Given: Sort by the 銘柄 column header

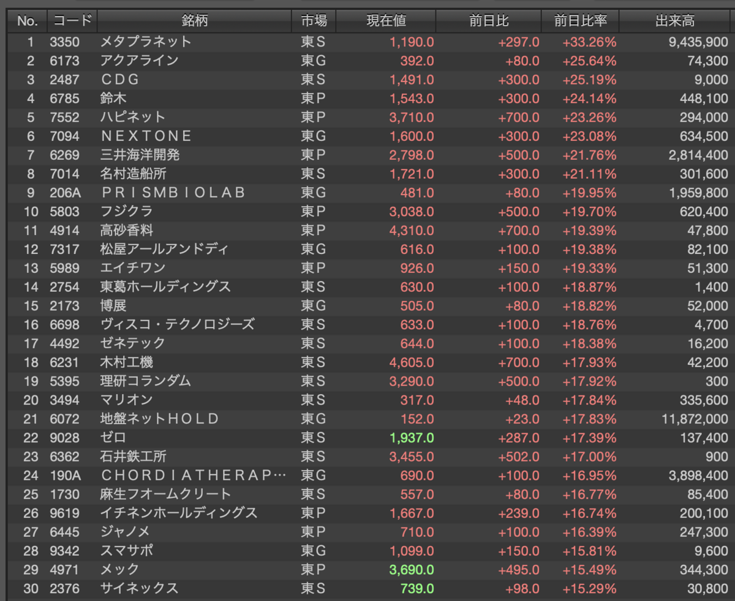Looking at the screenshot, I should tap(194, 21).
